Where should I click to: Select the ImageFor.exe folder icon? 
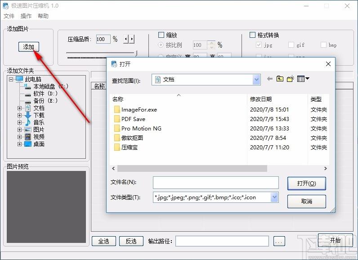117,110
